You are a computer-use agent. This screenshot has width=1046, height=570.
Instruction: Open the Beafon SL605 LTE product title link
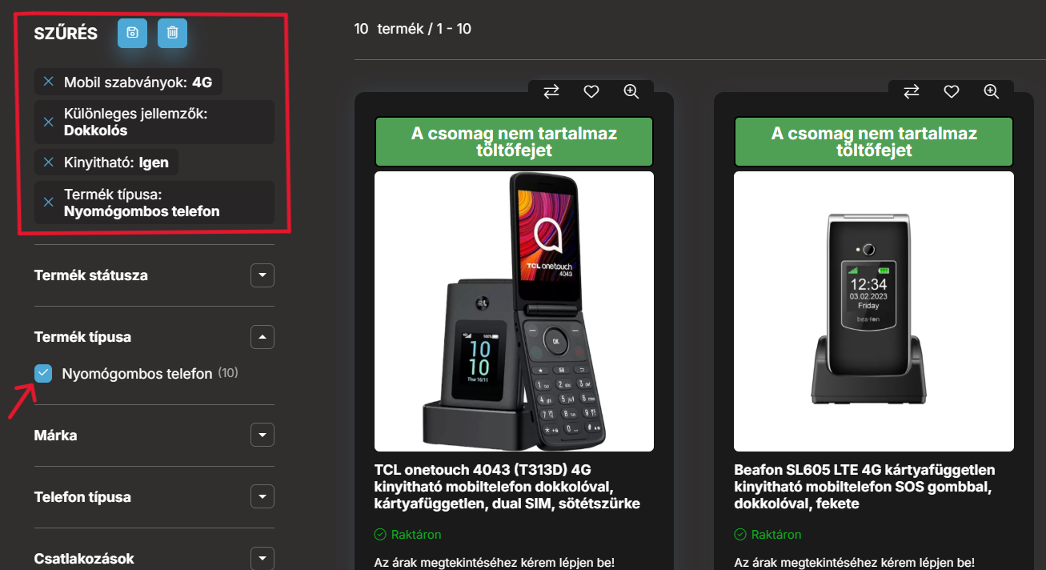[864, 487]
